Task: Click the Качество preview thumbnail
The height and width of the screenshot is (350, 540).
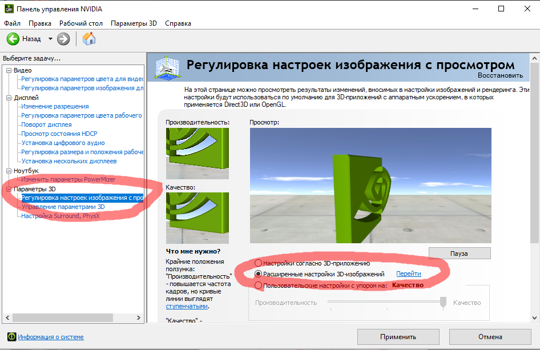Action: point(198,218)
